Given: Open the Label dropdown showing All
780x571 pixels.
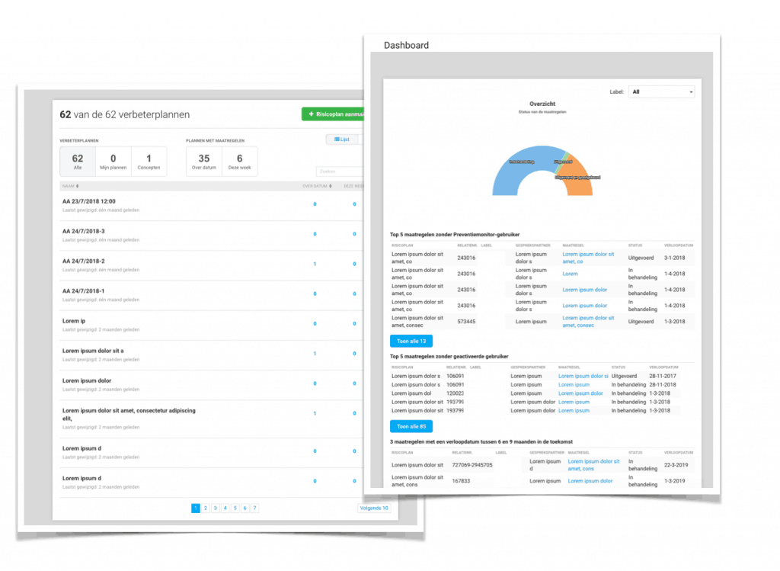Looking at the screenshot, I should (661, 92).
